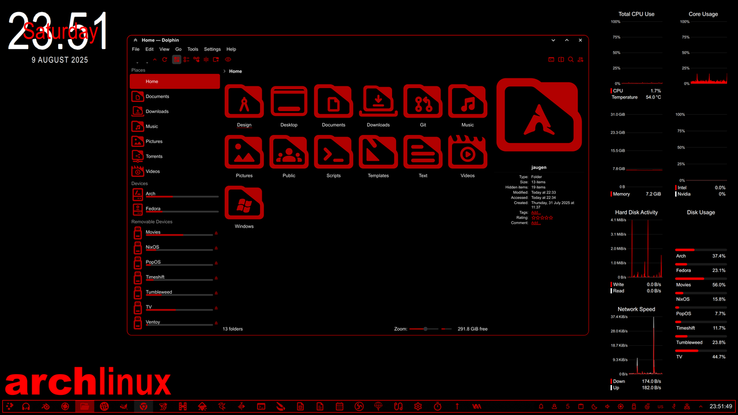The image size is (738, 415).
Task: Click '291.8 GiB free' space info
Action: coord(473,329)
